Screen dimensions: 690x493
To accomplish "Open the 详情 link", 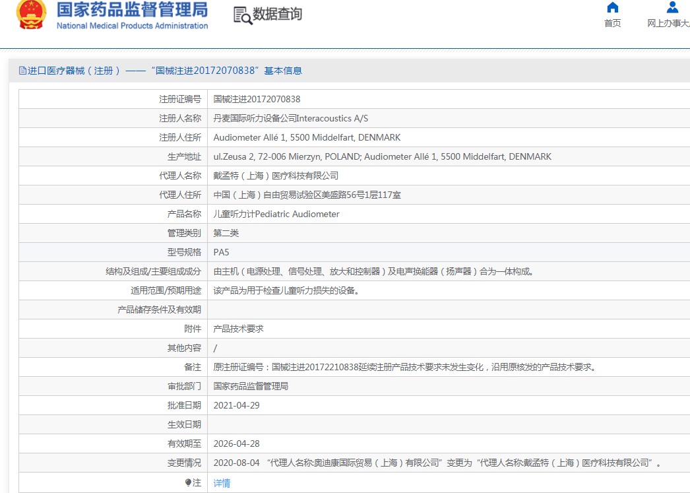I will pos(222,483).
